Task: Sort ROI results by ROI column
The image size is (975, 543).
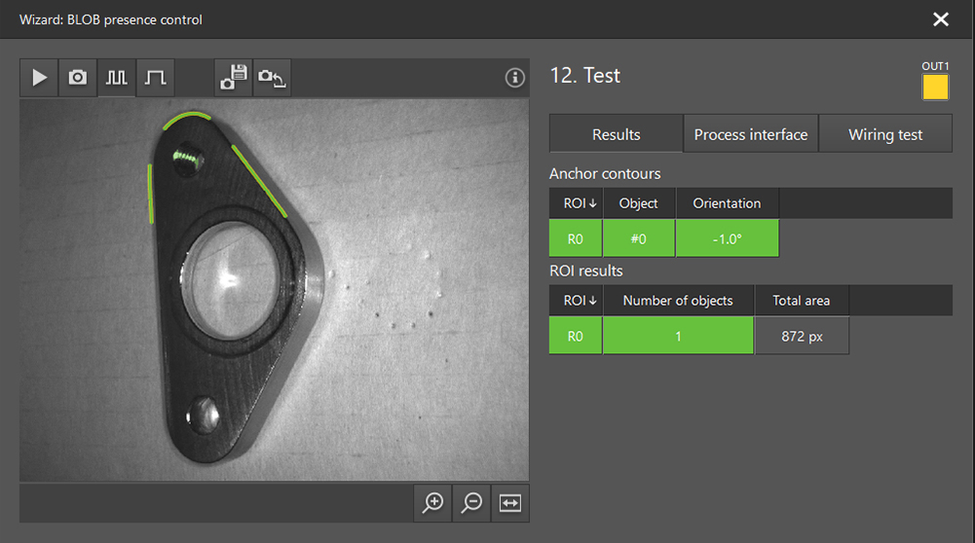Action: (576, 301)
